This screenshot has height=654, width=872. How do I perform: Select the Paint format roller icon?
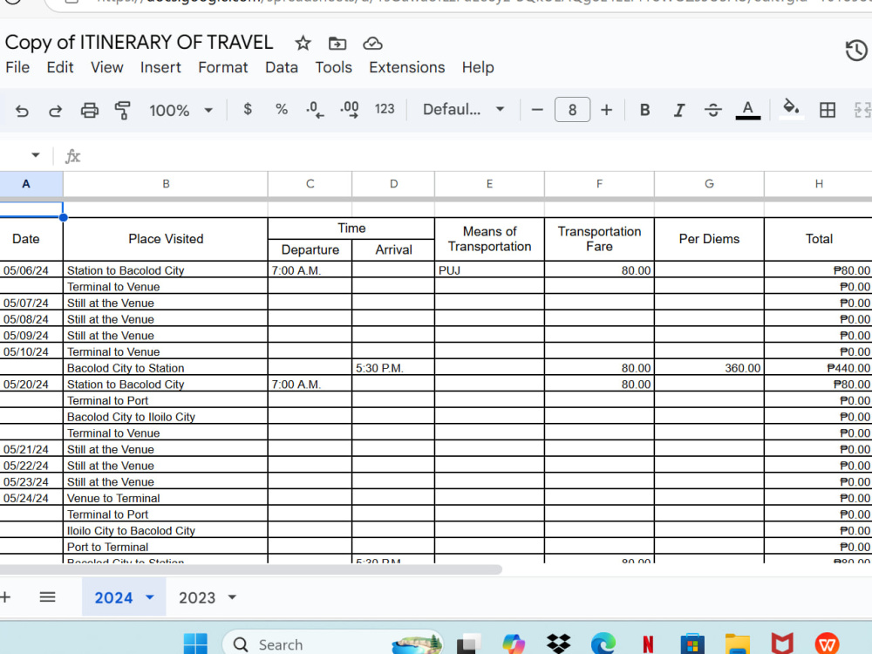[x=122, y=110]
